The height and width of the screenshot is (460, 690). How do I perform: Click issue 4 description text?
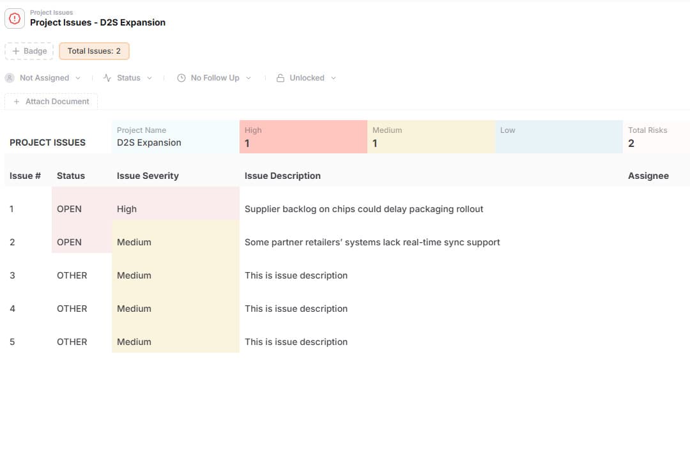click(x=296, y=309)
